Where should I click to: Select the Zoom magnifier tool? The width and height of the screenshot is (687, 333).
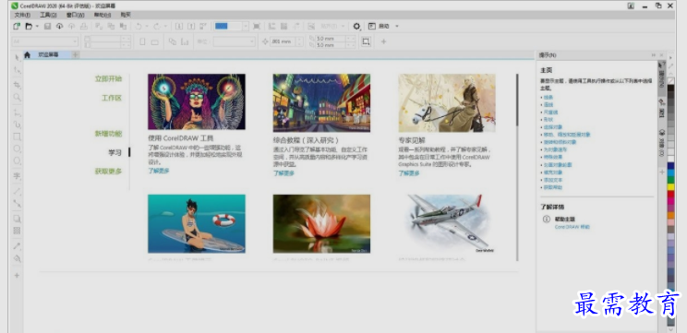(x=18, y=97)
